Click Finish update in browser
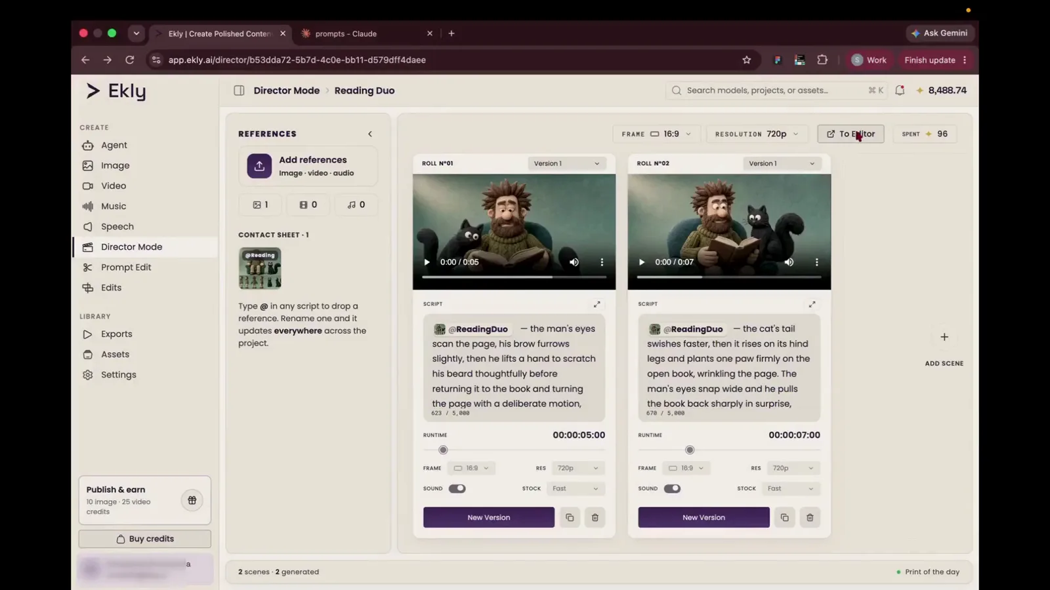 (936, 60)
